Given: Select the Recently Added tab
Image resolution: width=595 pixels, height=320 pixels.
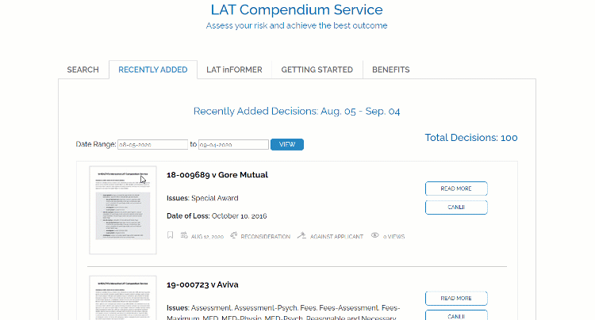Looking at the screenshot, I should 153,70.
